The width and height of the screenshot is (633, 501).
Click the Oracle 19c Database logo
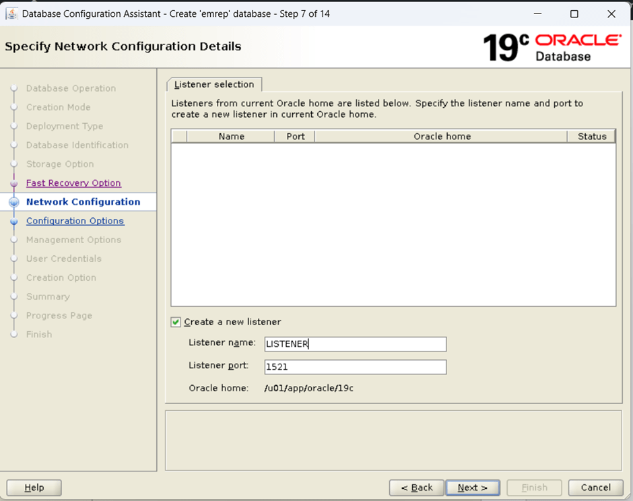coord(552,46)
